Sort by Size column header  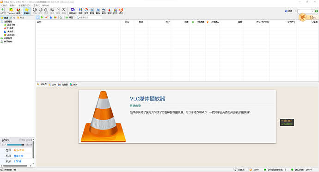pos(159,22)
